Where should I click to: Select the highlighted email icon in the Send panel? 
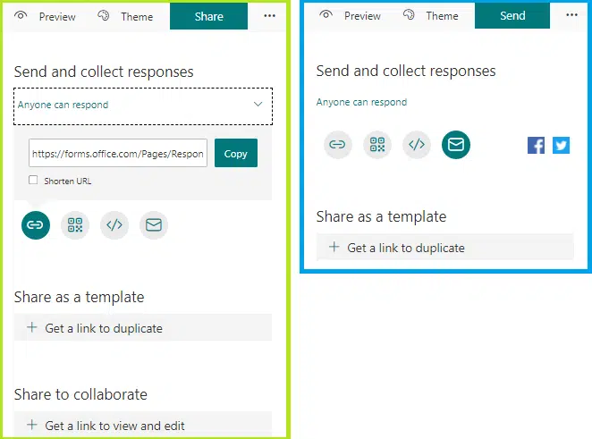coord(456,144)
